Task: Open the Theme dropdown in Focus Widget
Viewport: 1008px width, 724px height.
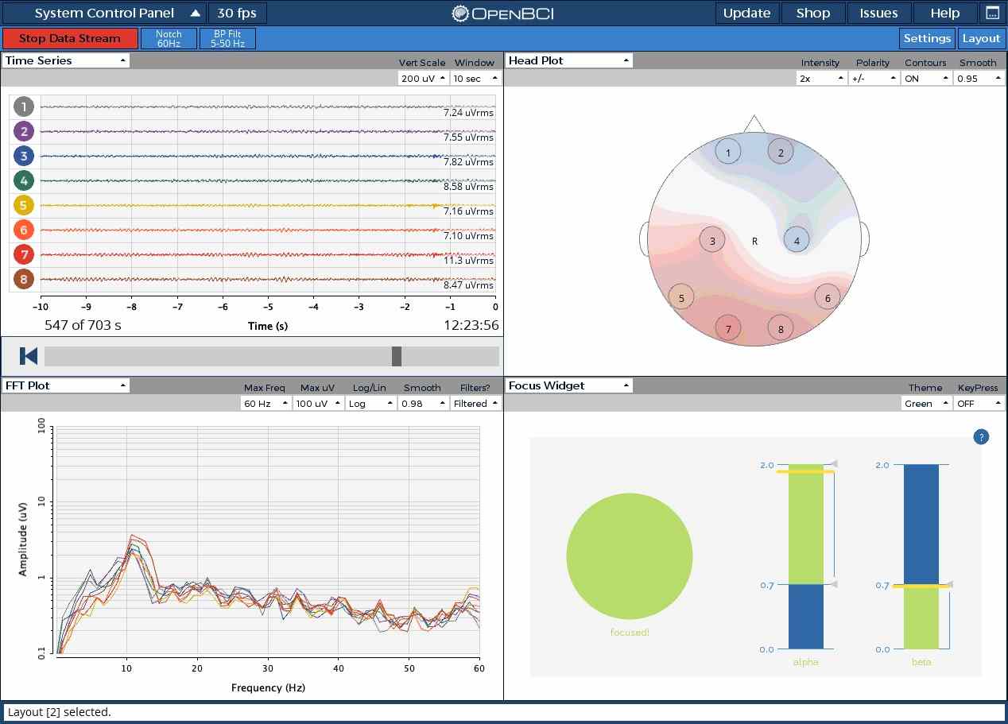Action: point(925,403)
